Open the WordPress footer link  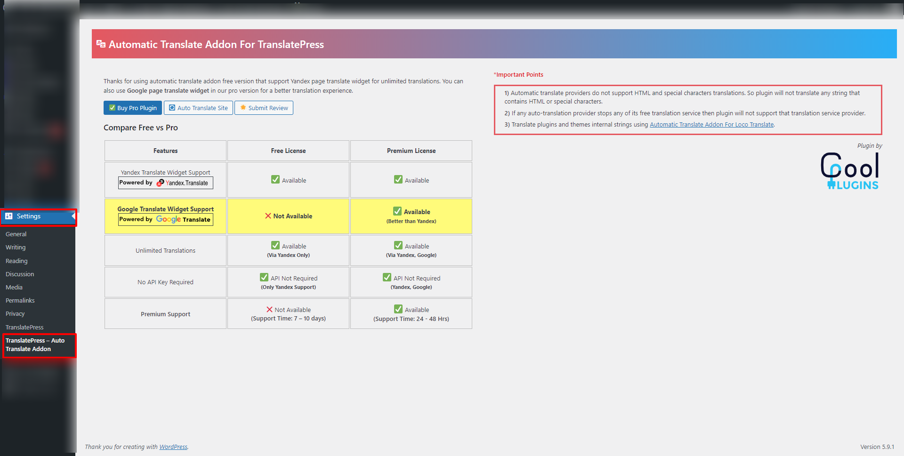[173, 447]
